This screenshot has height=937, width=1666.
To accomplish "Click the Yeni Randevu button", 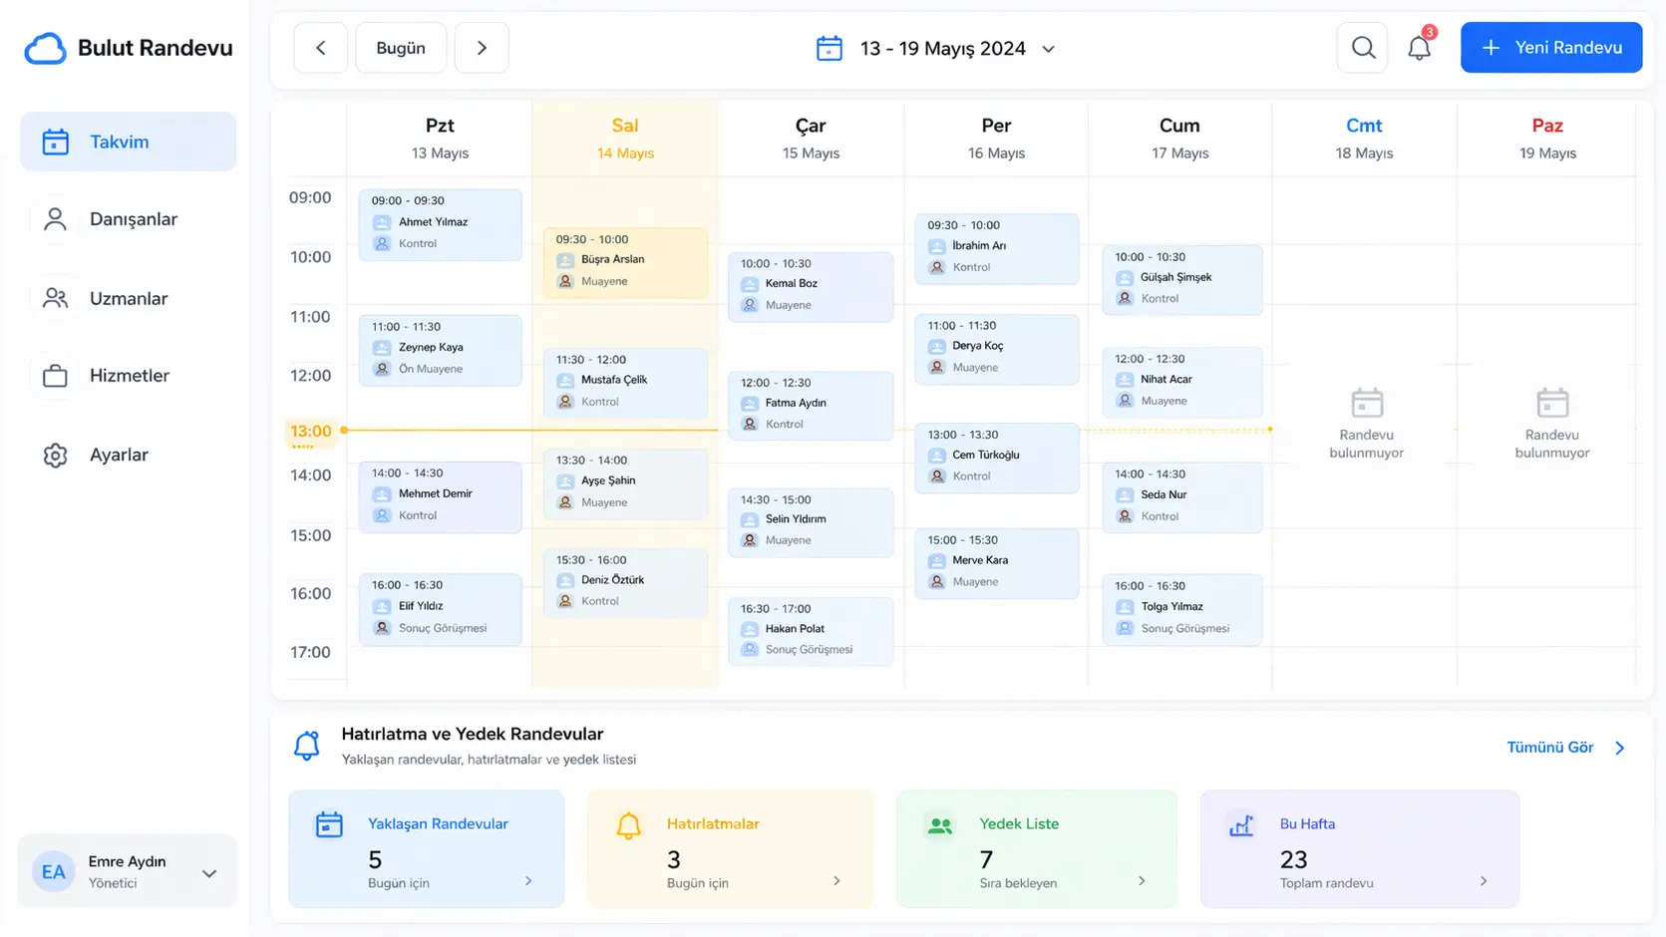I will 1550,48.
